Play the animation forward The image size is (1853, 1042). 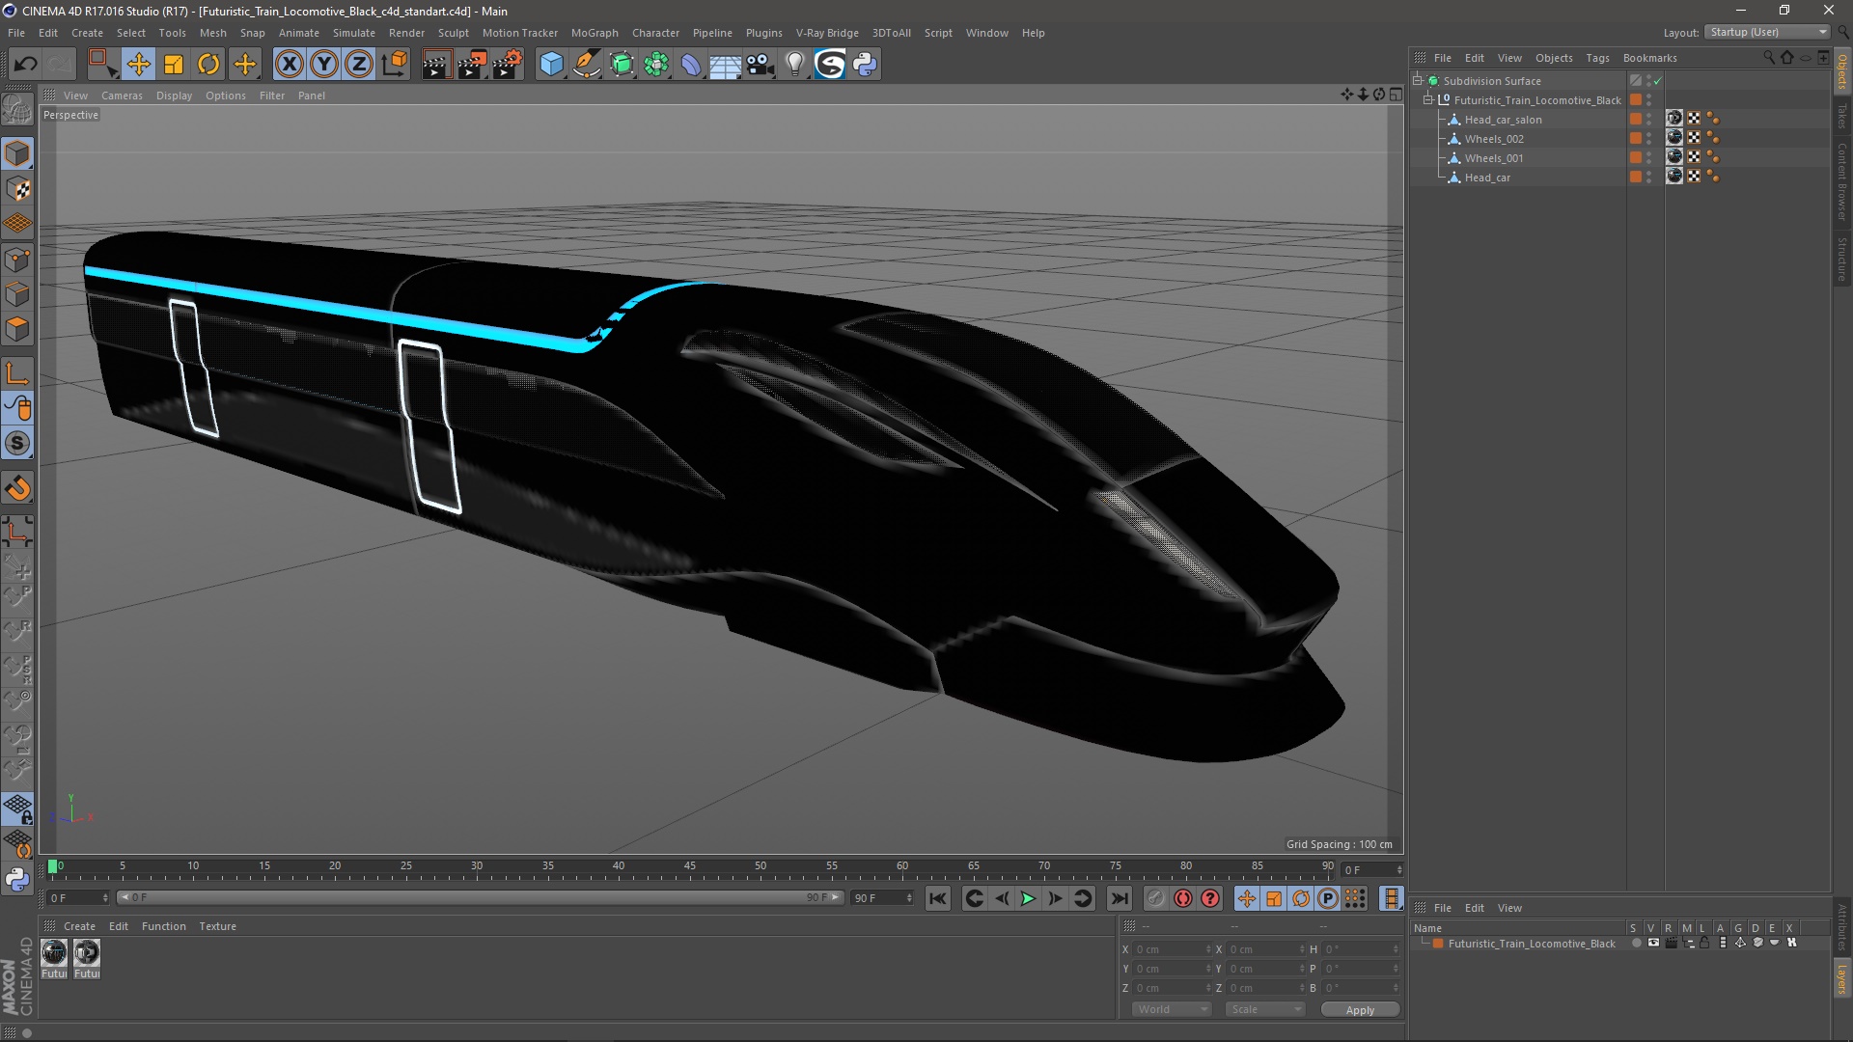coord(1029,899)
